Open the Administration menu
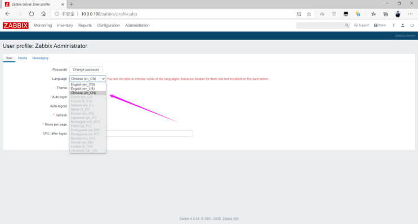 [x=137, y=25]
